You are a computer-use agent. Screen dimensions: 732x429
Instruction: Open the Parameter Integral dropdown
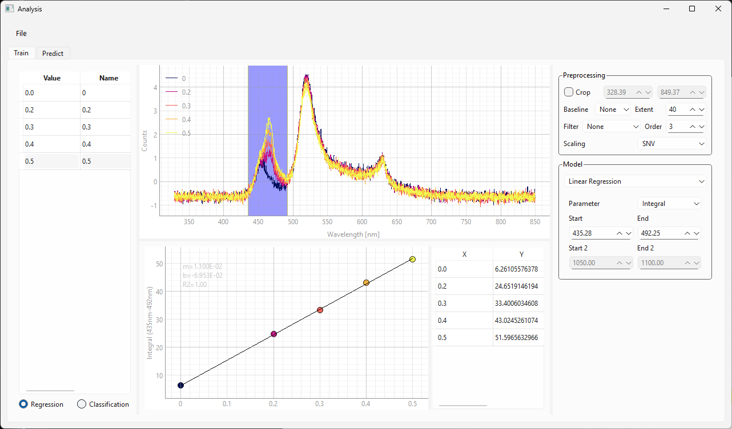pyautogui.click(x=669, y=203)
